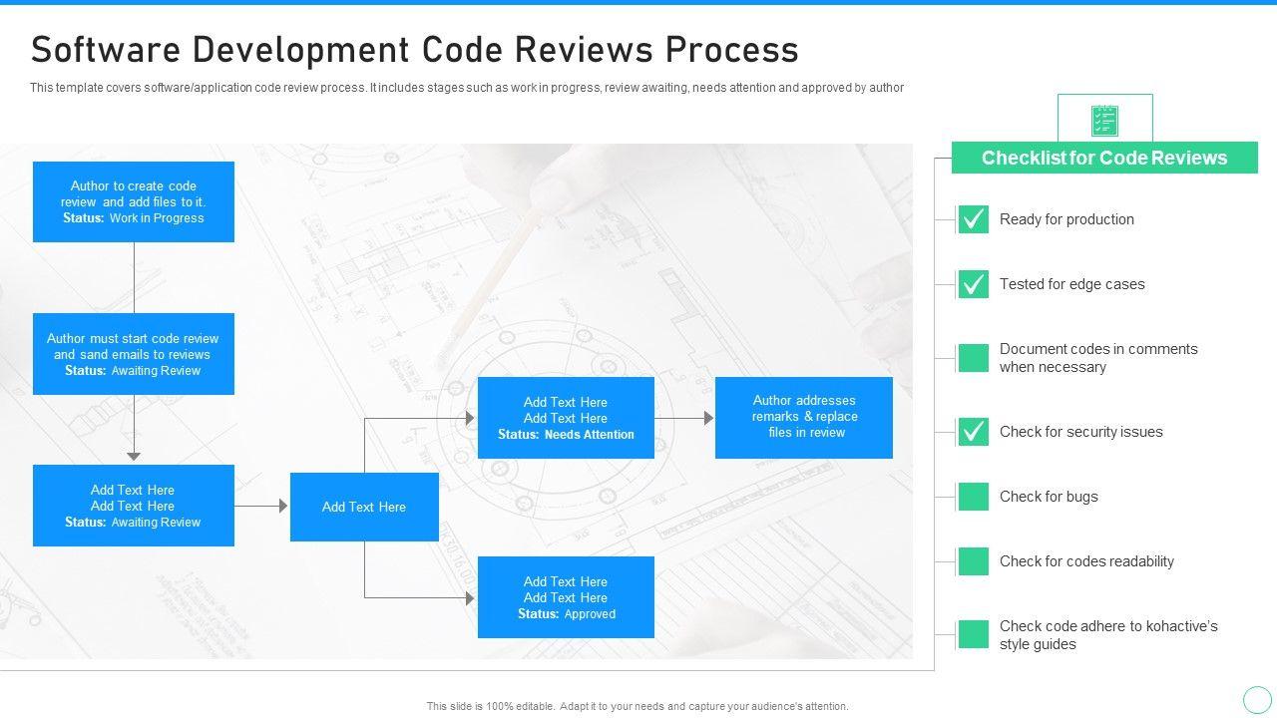The image size is (1277, 718).
Task: Toggle the Ready for production checkbox
Action: 973,219
